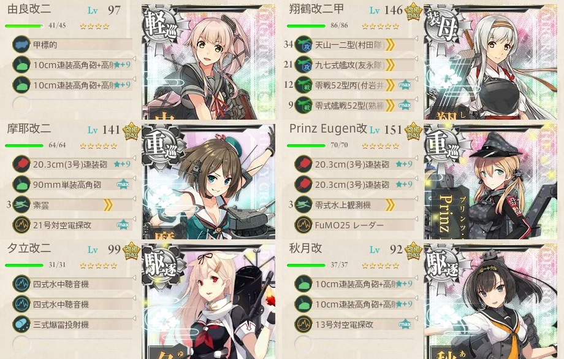Select 由良改二's empty fourth equipment slot

pyautogui.click(x=72, y=105)
